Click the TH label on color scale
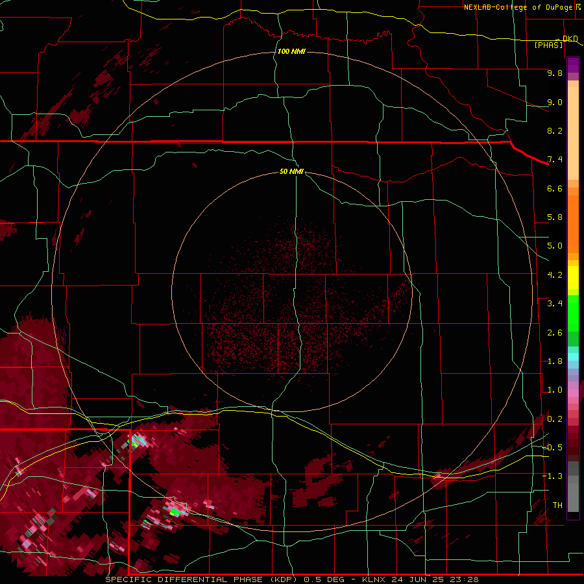 pyautogui.click(x=557, y=505)
